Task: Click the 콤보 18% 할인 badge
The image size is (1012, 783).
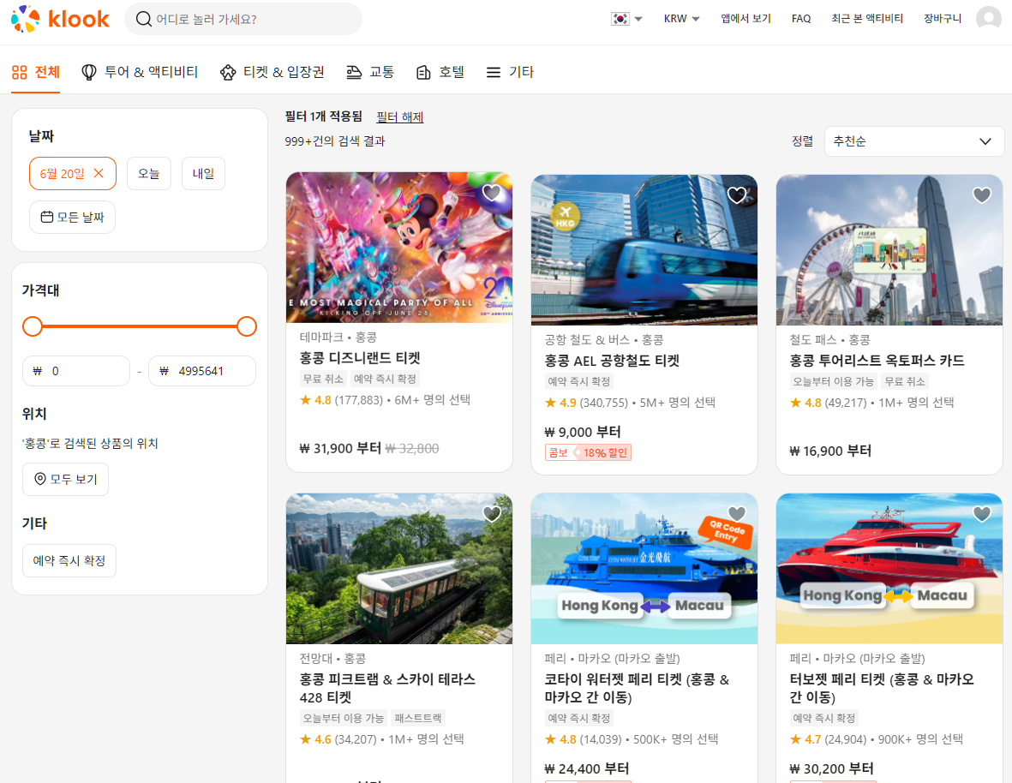Action: coord(588,453)
